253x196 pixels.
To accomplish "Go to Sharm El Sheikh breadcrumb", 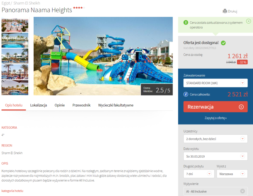I will [27, 3].
